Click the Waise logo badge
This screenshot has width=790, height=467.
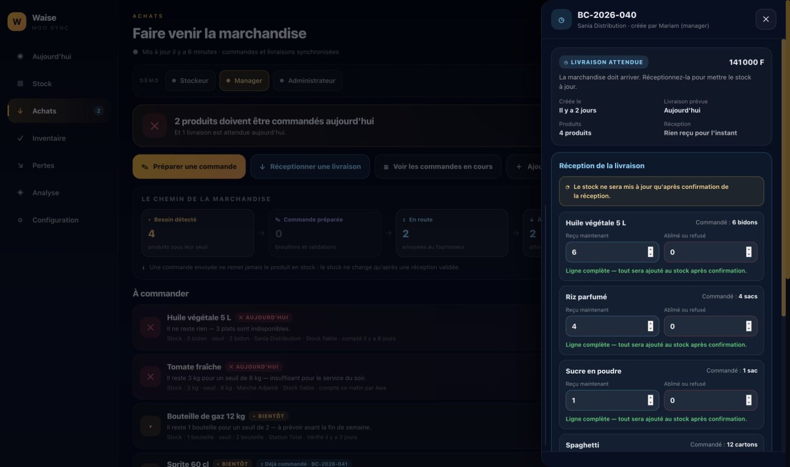17,22
